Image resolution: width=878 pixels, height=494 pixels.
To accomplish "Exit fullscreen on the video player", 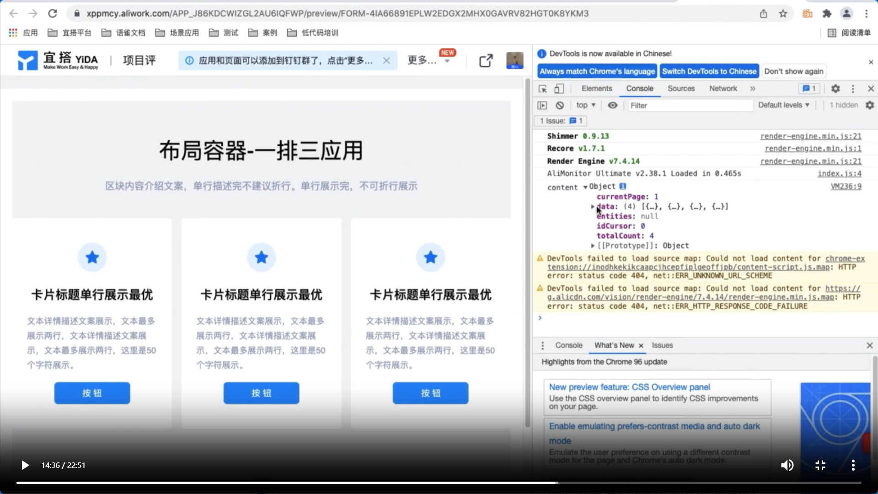I will tap(820, 465).
